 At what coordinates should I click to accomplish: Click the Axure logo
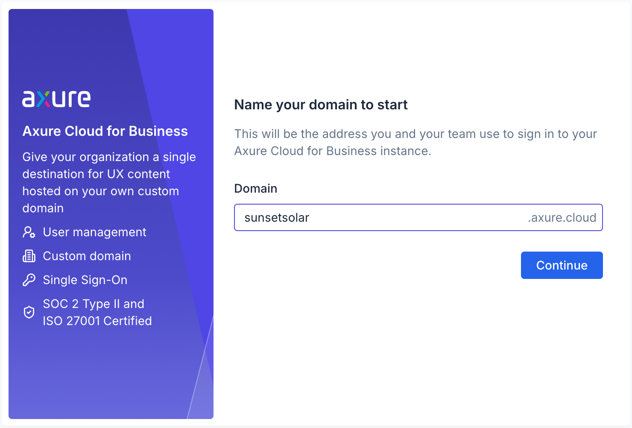pos(56,99)
